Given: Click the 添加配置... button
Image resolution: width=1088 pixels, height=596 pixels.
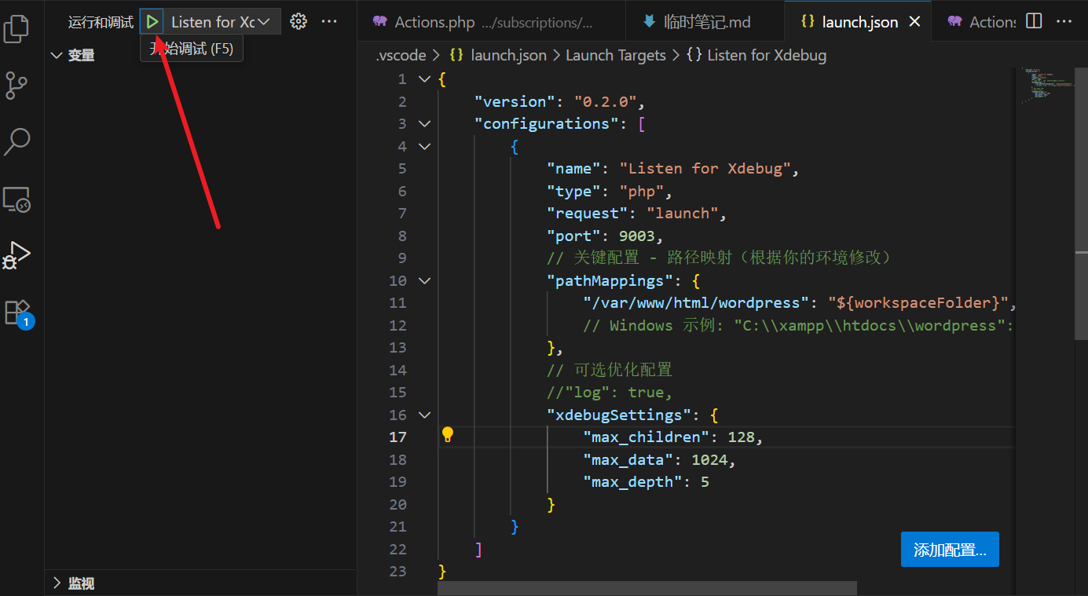Looking at the screenshot, I should point(950,550).
